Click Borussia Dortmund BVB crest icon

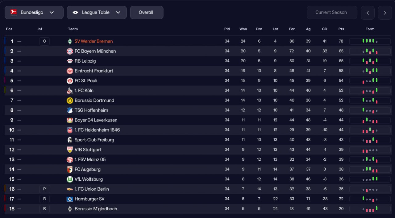(x=70, y=101)
